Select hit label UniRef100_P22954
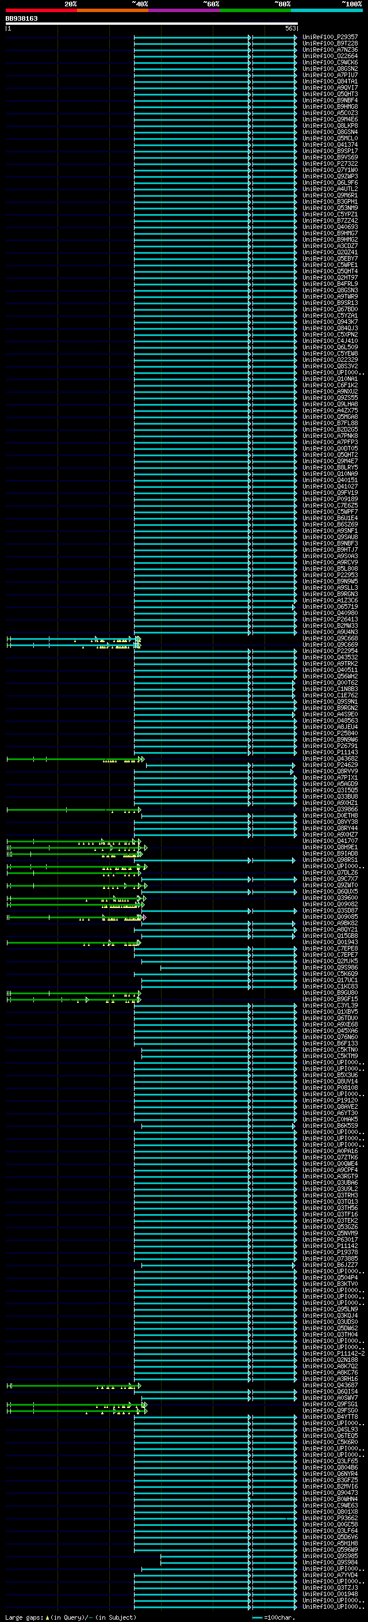The image size is (368, 1622). [330, 651]
